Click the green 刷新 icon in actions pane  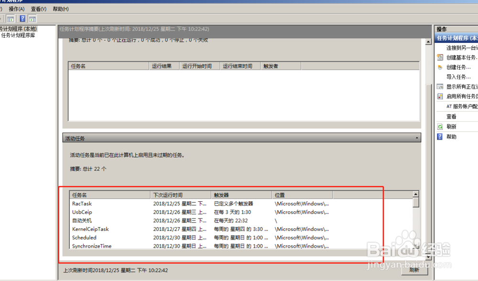[440, 126]
